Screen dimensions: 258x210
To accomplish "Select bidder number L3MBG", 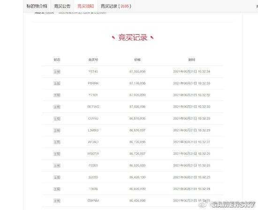I will [x=93, y=130].
